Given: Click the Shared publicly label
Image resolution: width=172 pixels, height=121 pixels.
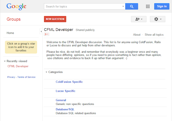Looking at the screenshot, I should click(85, 30).
